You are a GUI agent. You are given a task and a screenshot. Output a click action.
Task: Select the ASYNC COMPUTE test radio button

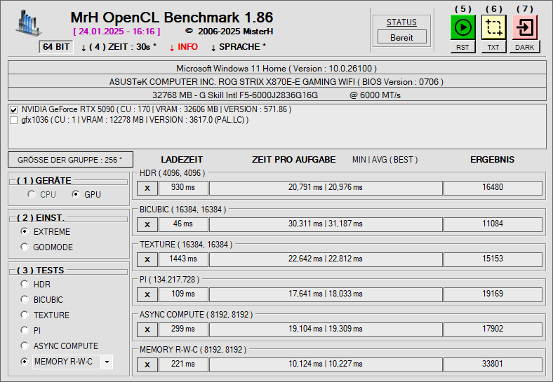coord(25,346)
